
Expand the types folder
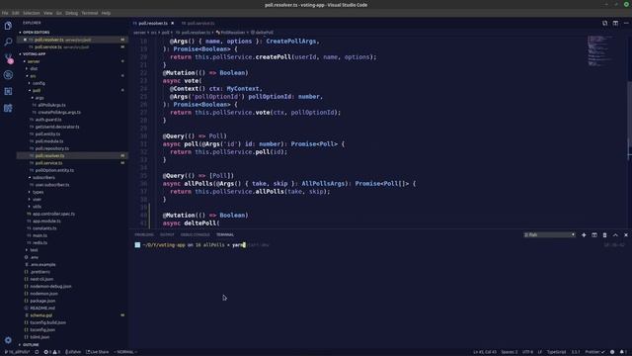click(x=38, y=192)
